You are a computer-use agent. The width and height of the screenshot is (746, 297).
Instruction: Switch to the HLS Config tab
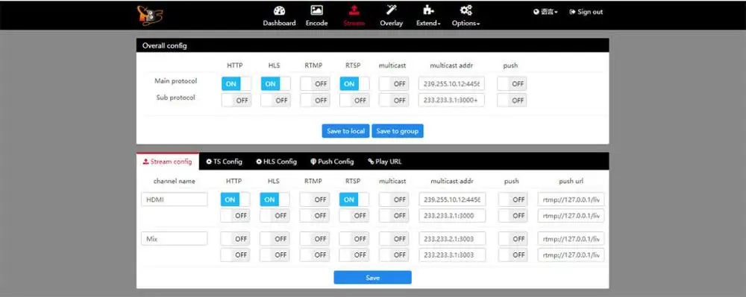[x=277, y=162]
